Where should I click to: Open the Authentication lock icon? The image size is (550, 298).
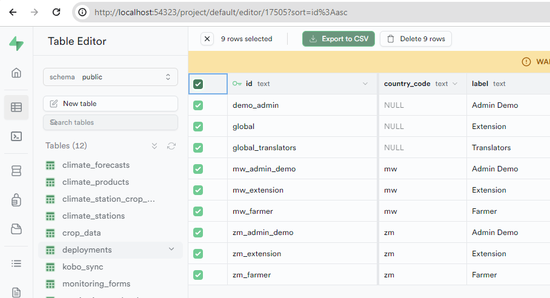[16, 199]
